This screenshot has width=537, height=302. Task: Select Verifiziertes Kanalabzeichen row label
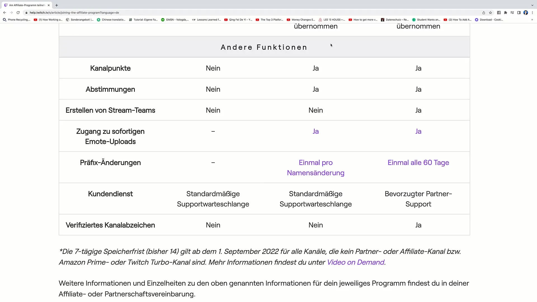point(110,225)
